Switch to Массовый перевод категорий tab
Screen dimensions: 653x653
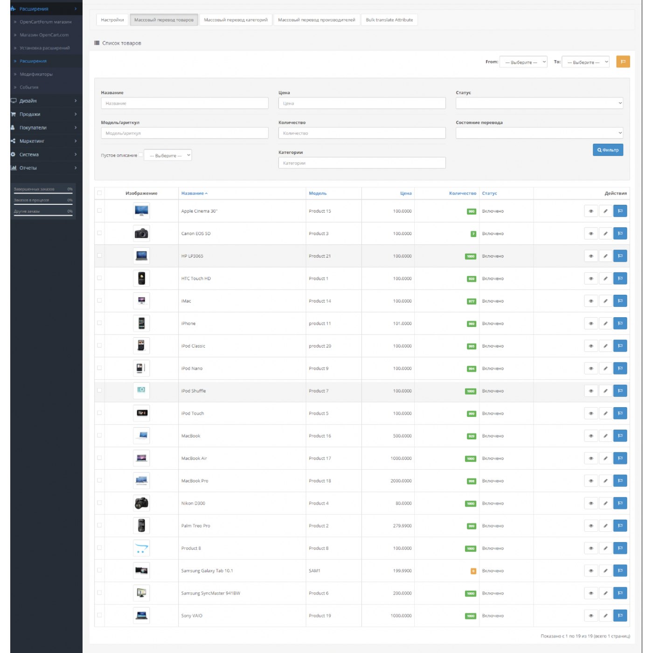(x=236, y=20)
